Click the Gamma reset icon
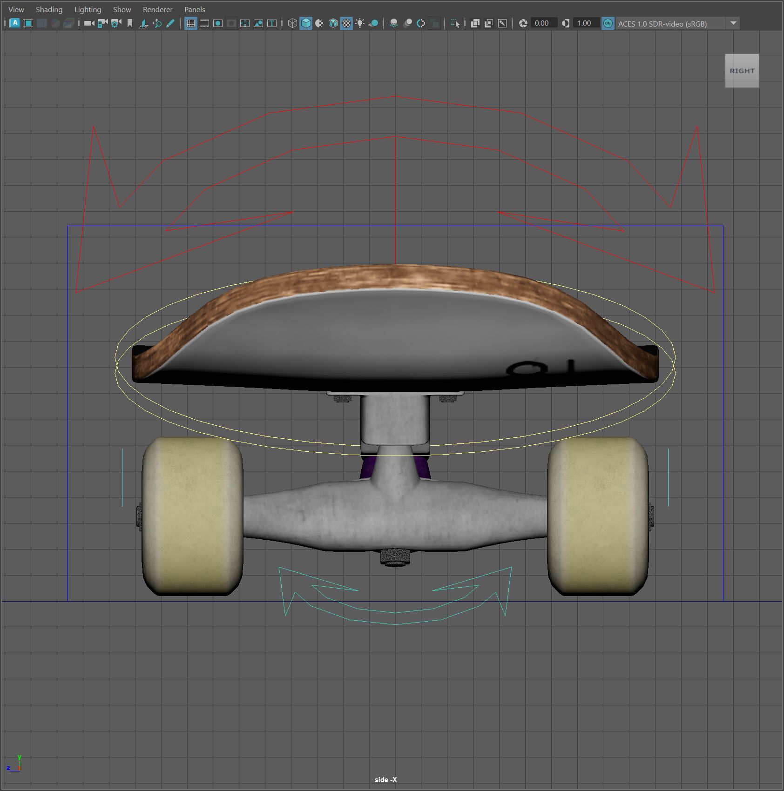The image size is (784, 791). [x=566, y=23]
